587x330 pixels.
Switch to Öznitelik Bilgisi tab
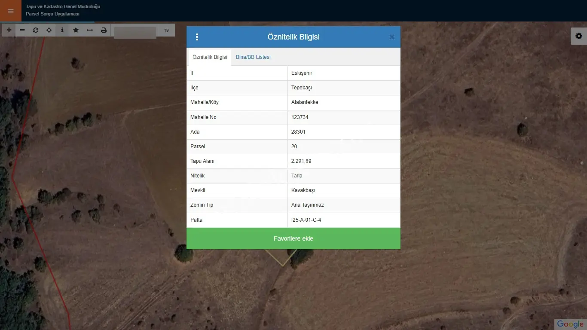coord(210,57)
